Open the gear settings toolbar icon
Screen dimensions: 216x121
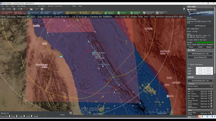tap(42, 9)
